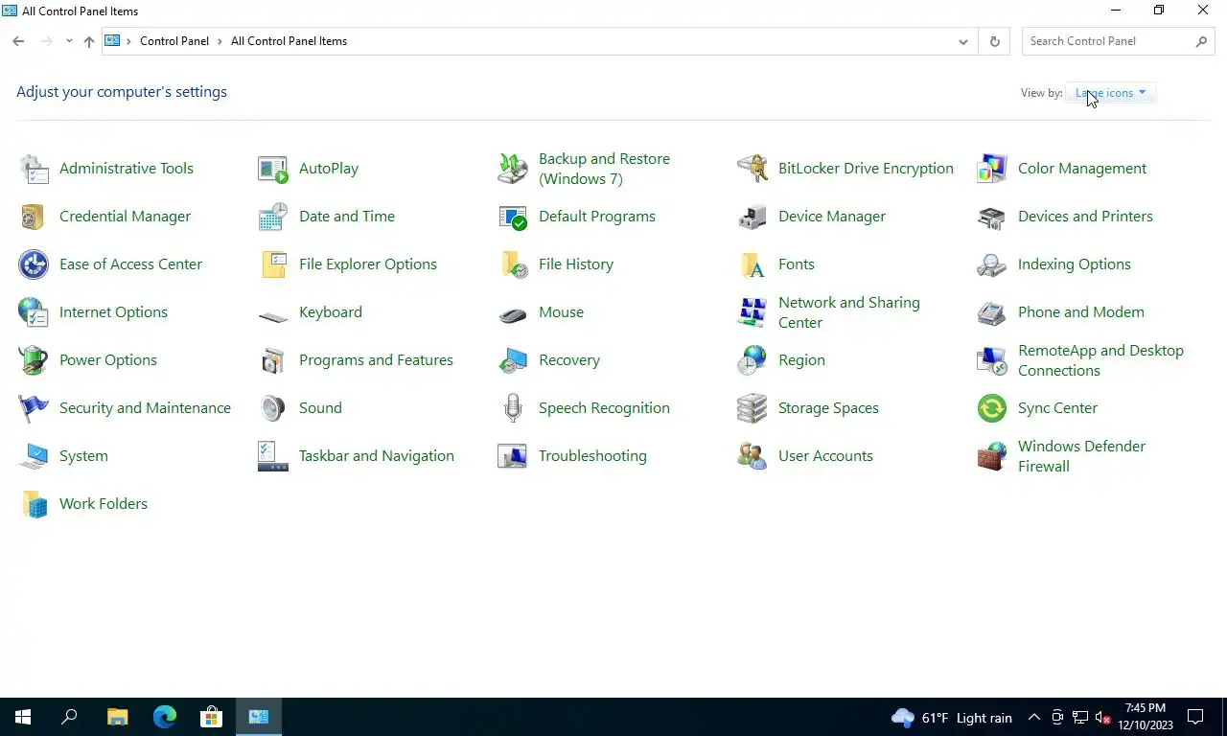Click the Windows Defender Firewall icon
1227x736 pixels.
pyautogui.click(x=992, y=456)
